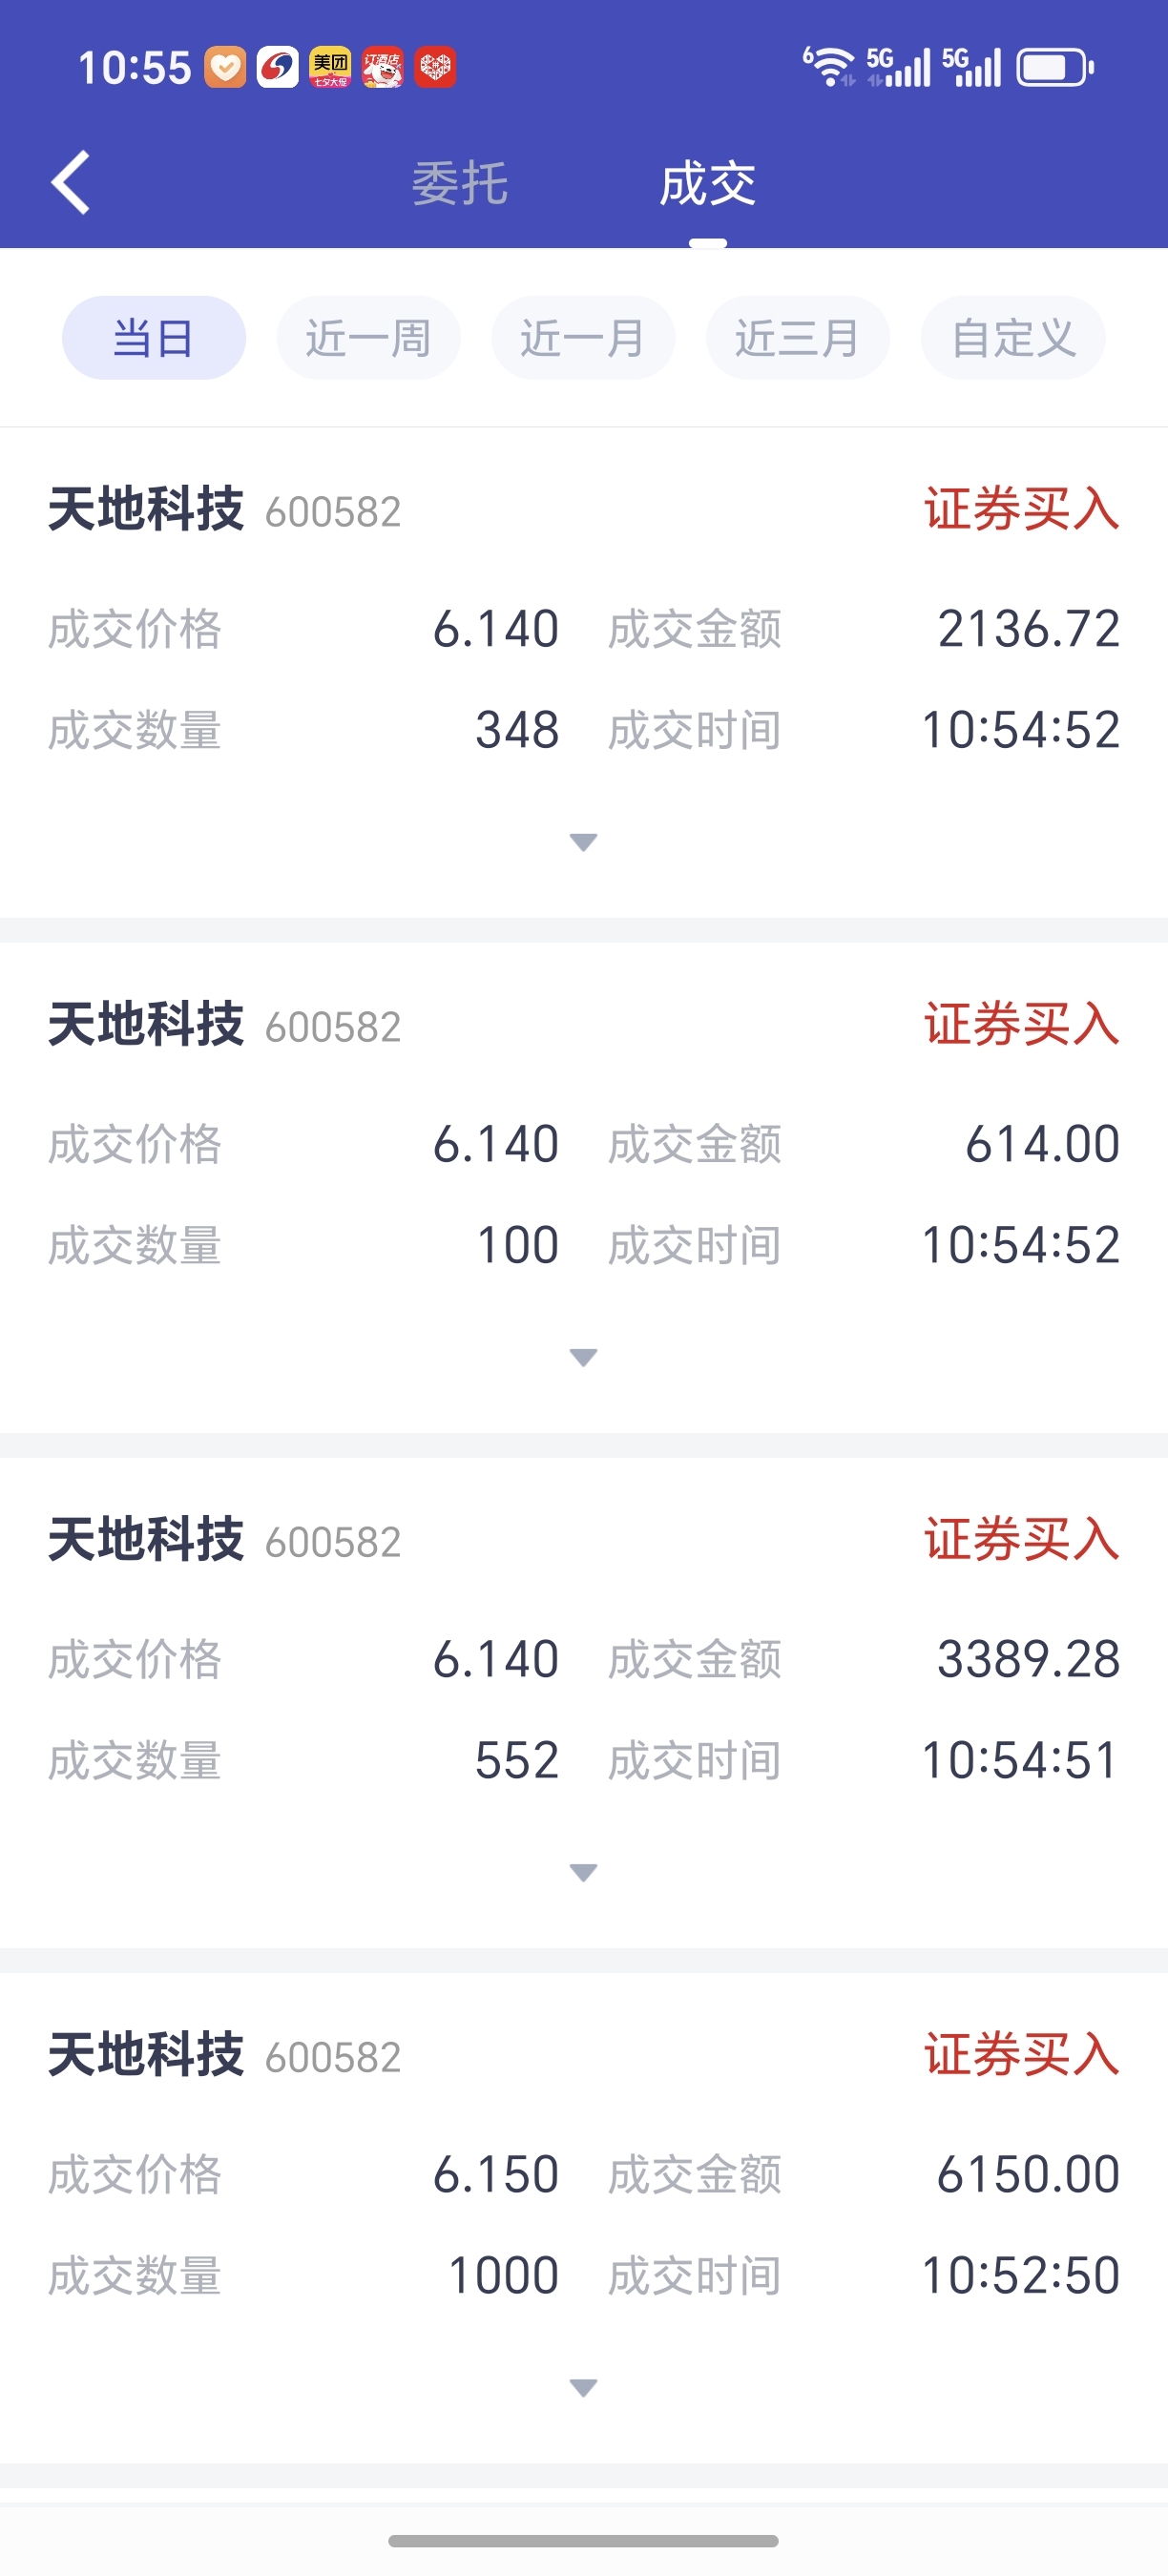Expand the 3389.28 trade record details
This screenshot has height=2576, width=1168.
tap(583, 1872)
